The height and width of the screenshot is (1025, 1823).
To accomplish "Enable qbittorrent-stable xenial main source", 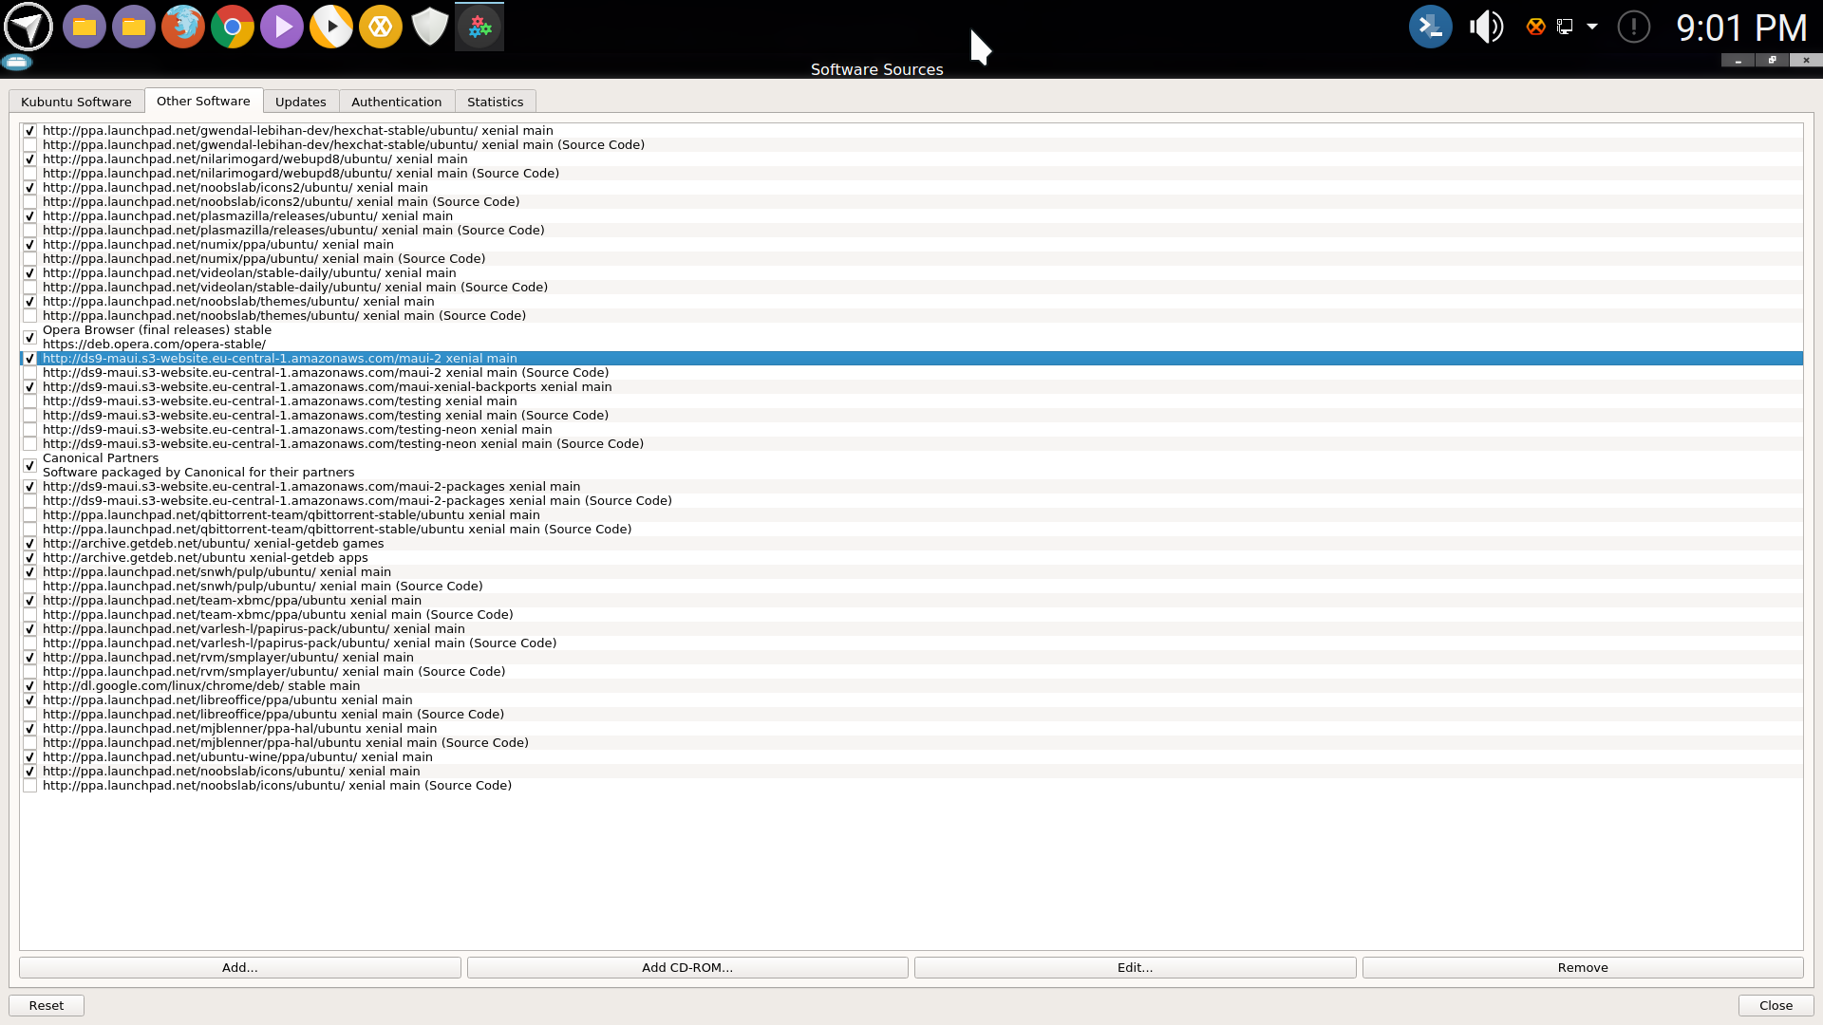I will pyautogui.click(x=30, y=515).
